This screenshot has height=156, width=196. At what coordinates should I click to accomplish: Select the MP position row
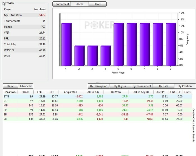tap(97, 105)
